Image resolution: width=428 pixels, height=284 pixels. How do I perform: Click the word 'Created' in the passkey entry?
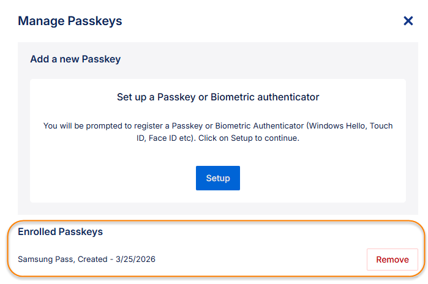[94, 260]
